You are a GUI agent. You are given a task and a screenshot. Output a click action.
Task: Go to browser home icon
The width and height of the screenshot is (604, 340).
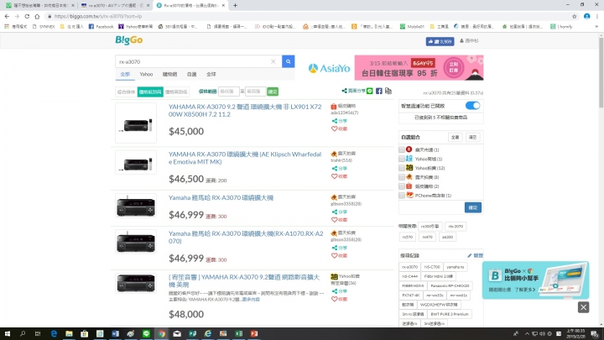coord(37,16)
